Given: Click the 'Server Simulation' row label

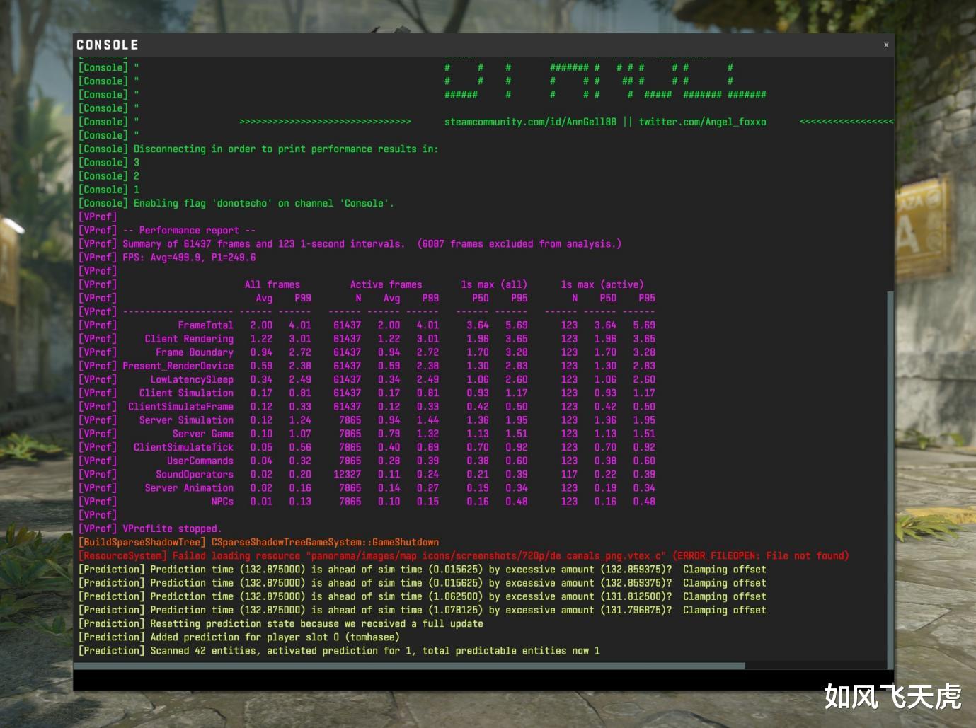Looking at the screenshot, I should click(x=186, y=420).
